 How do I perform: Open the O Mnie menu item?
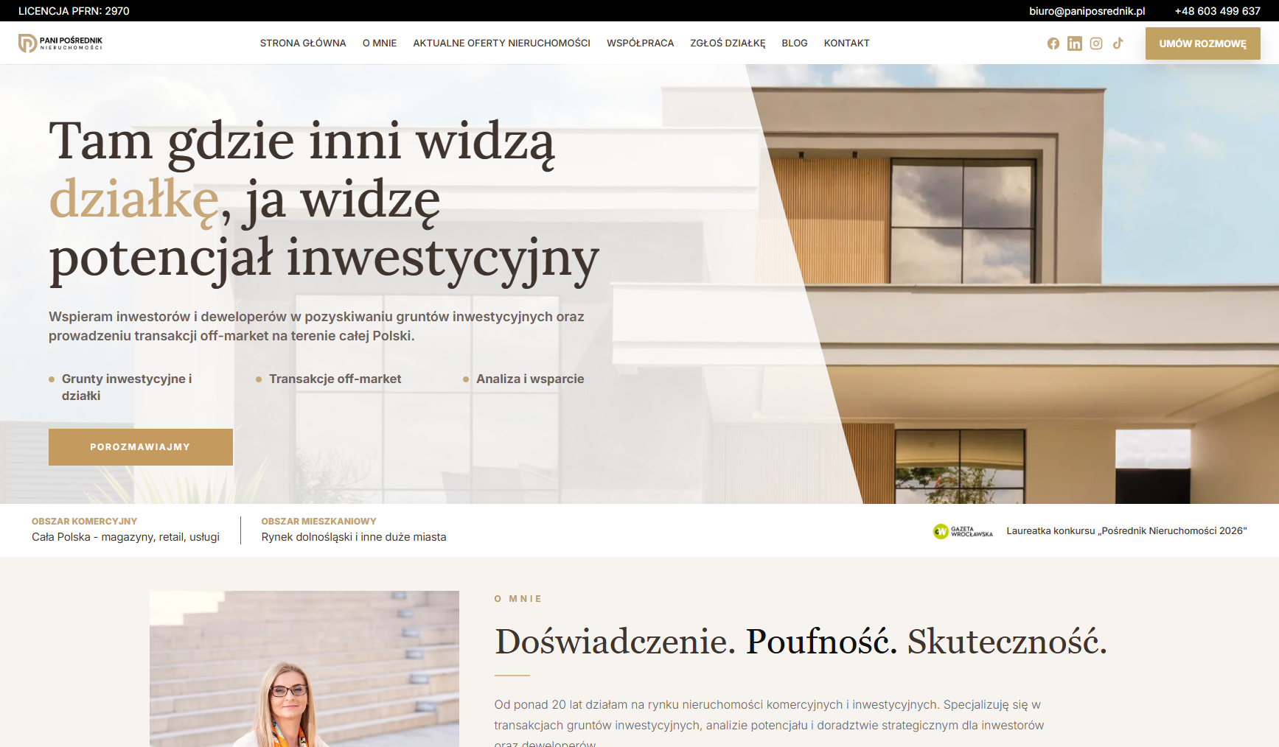point(380,43)
